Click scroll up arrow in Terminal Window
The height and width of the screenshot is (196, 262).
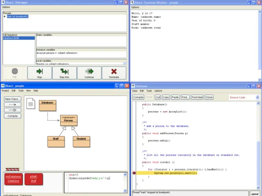[x=259, y=12]
